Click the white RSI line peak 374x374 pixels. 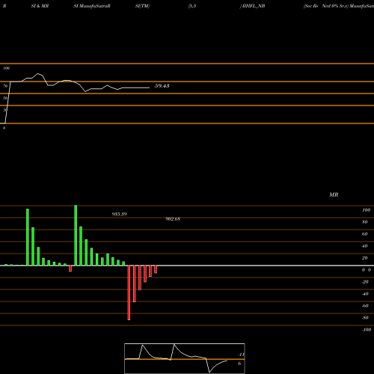coord(38,74)
